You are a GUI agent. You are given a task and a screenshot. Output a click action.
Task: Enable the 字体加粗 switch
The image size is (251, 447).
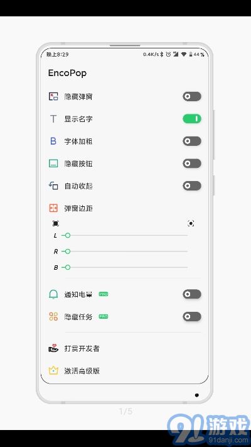192,141
